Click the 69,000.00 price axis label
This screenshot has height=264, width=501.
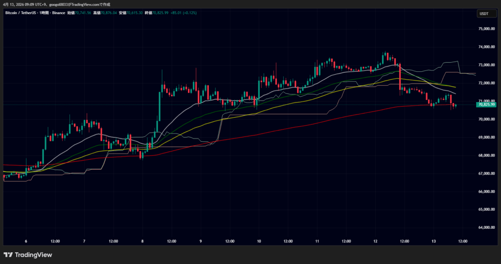pos(487,137)
